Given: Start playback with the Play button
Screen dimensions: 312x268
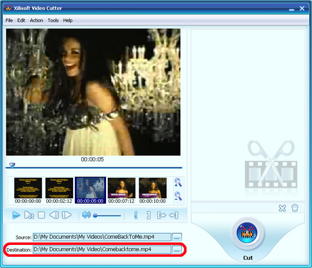Looking at the screenshot, I should point(16,215).
